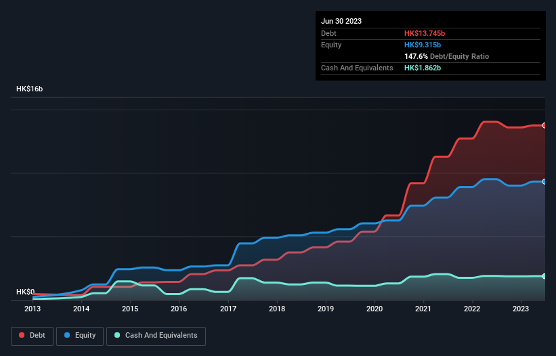Click the HK$1.862b cash value
The image size is (556, 356).
tap(423, 68)
